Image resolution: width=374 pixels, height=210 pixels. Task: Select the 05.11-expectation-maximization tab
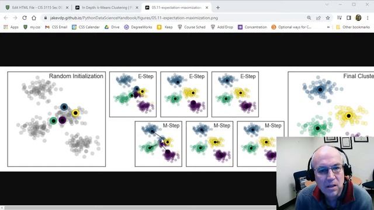coord(176,8)
